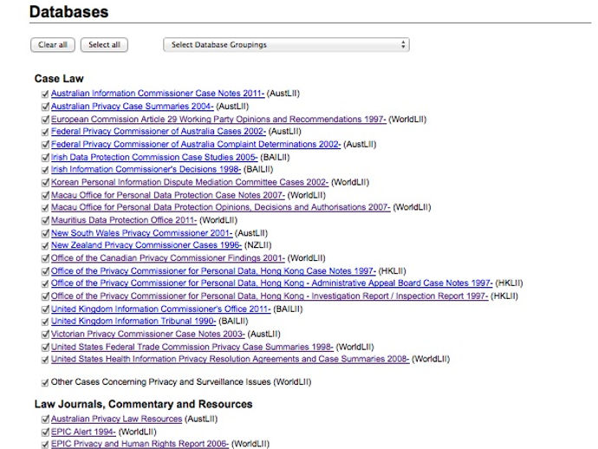Toggle US Health Information Privacy Resolution checkbox
The width and height of the screenshot is (598, 449).
click(x=45, y=360)
